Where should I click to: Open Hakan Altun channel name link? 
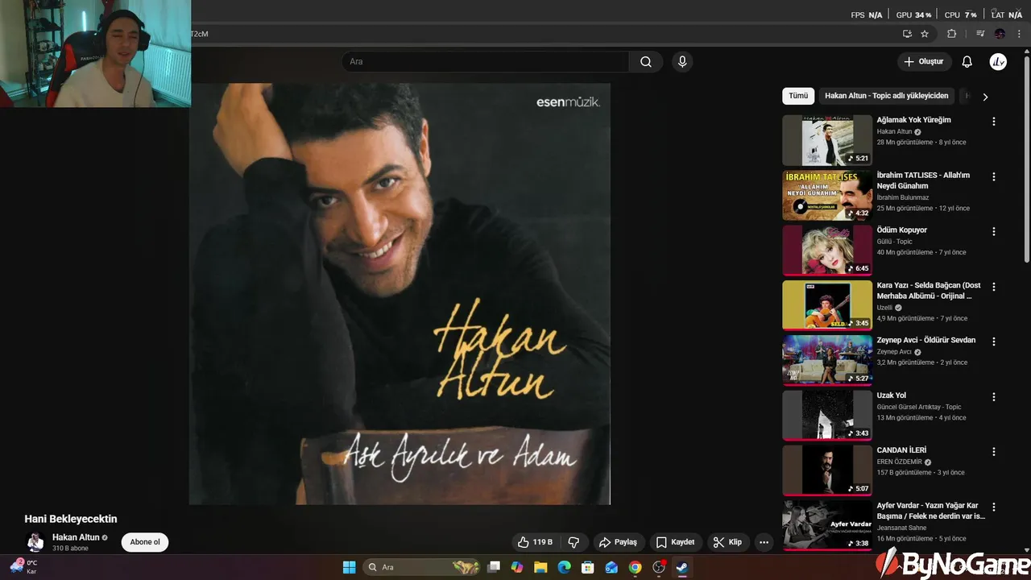point(76,537)
